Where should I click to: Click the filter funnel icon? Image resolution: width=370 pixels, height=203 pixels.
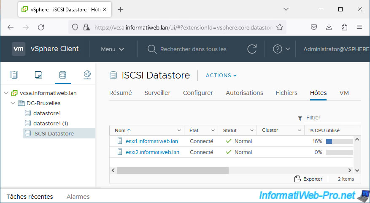(x=300, y=118)
